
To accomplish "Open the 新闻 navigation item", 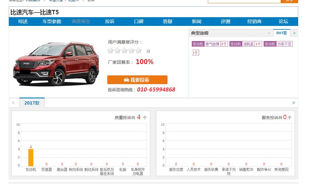I will pos(196,21).
